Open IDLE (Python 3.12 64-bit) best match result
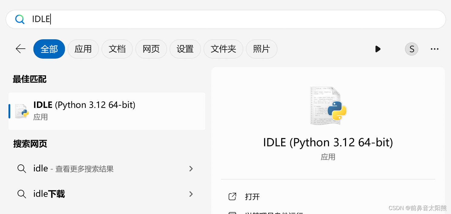This screenshot has width=451, height=214. [107, 111]
